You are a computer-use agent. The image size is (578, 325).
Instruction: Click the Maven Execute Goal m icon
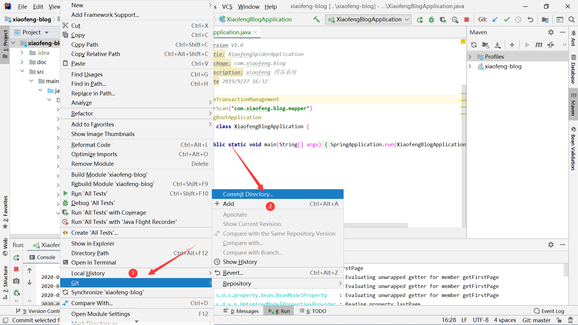[x=539, y=45]
